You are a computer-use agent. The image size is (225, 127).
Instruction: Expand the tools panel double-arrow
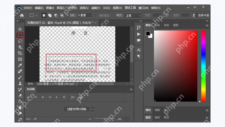17,21
